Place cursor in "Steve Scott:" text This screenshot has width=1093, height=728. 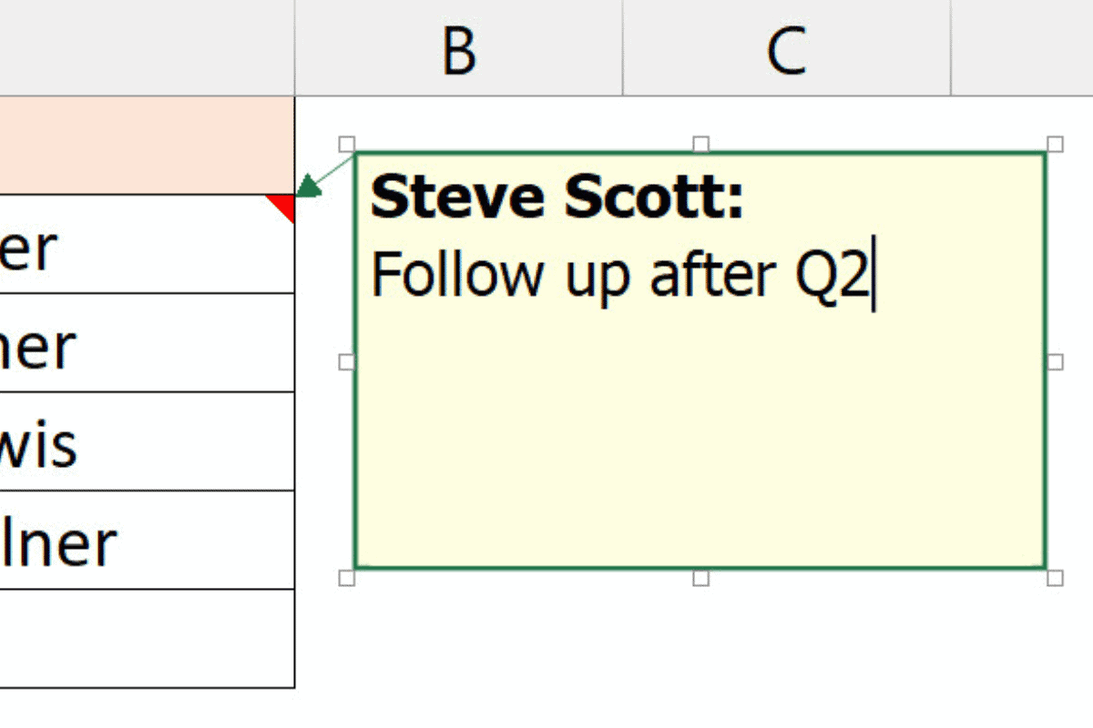click(556, 197)
